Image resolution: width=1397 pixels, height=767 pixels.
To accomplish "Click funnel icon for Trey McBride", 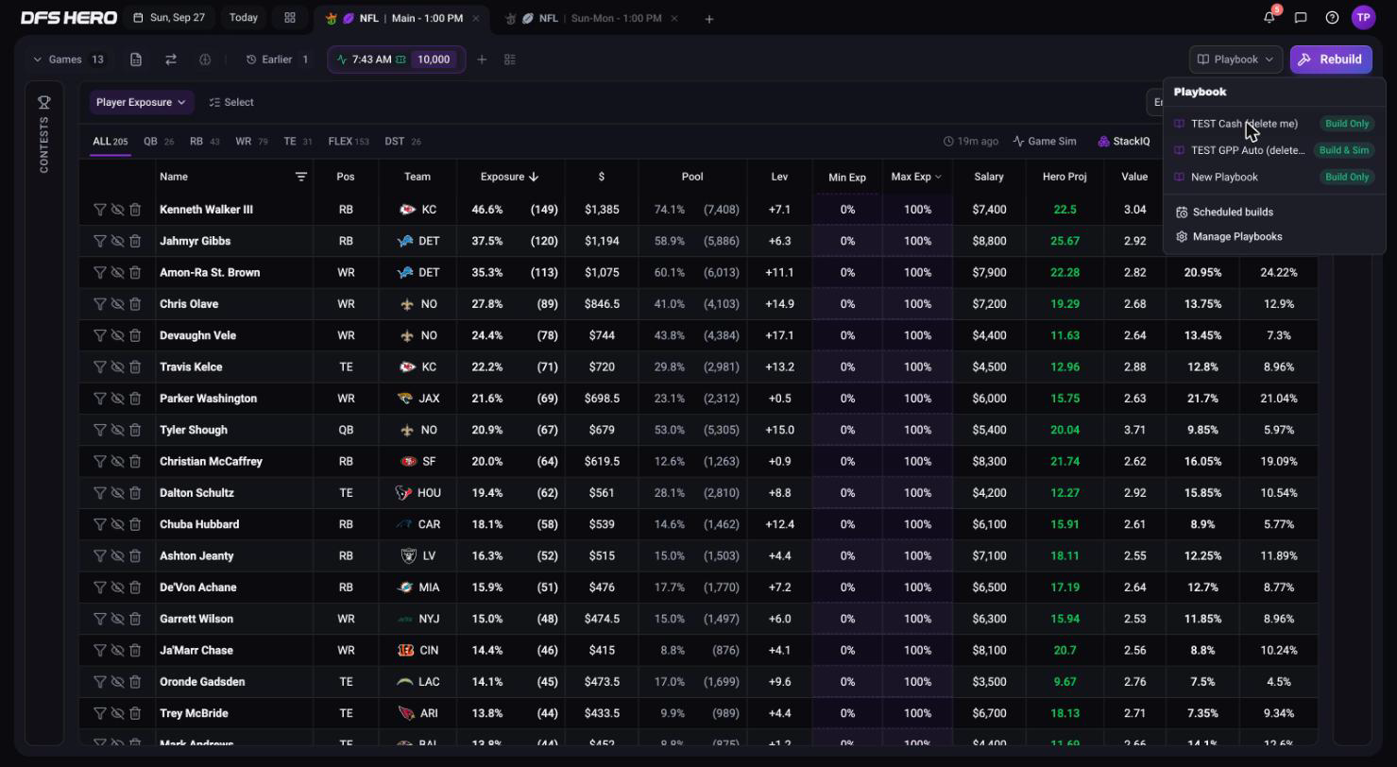I will click(x=99, y=713).
